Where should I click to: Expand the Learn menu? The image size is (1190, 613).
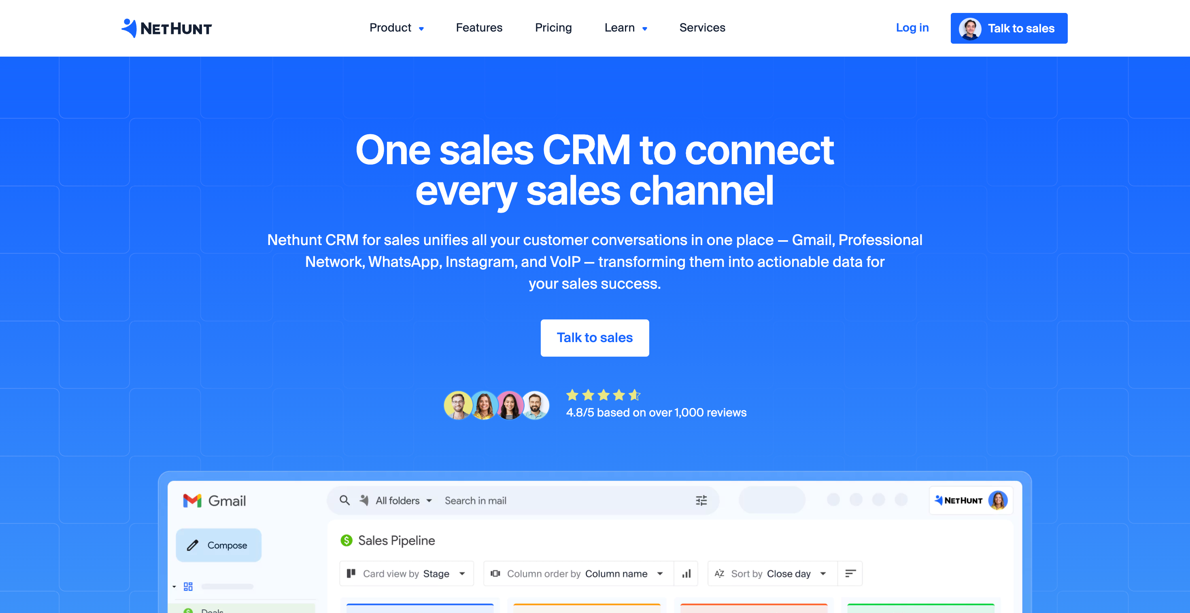(x=625, y=27)
